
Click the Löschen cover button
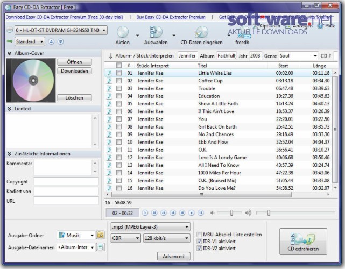point(74,98)
